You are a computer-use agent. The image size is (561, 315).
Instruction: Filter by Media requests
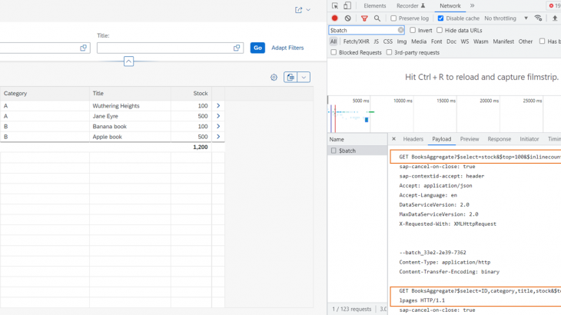point(419,41)
